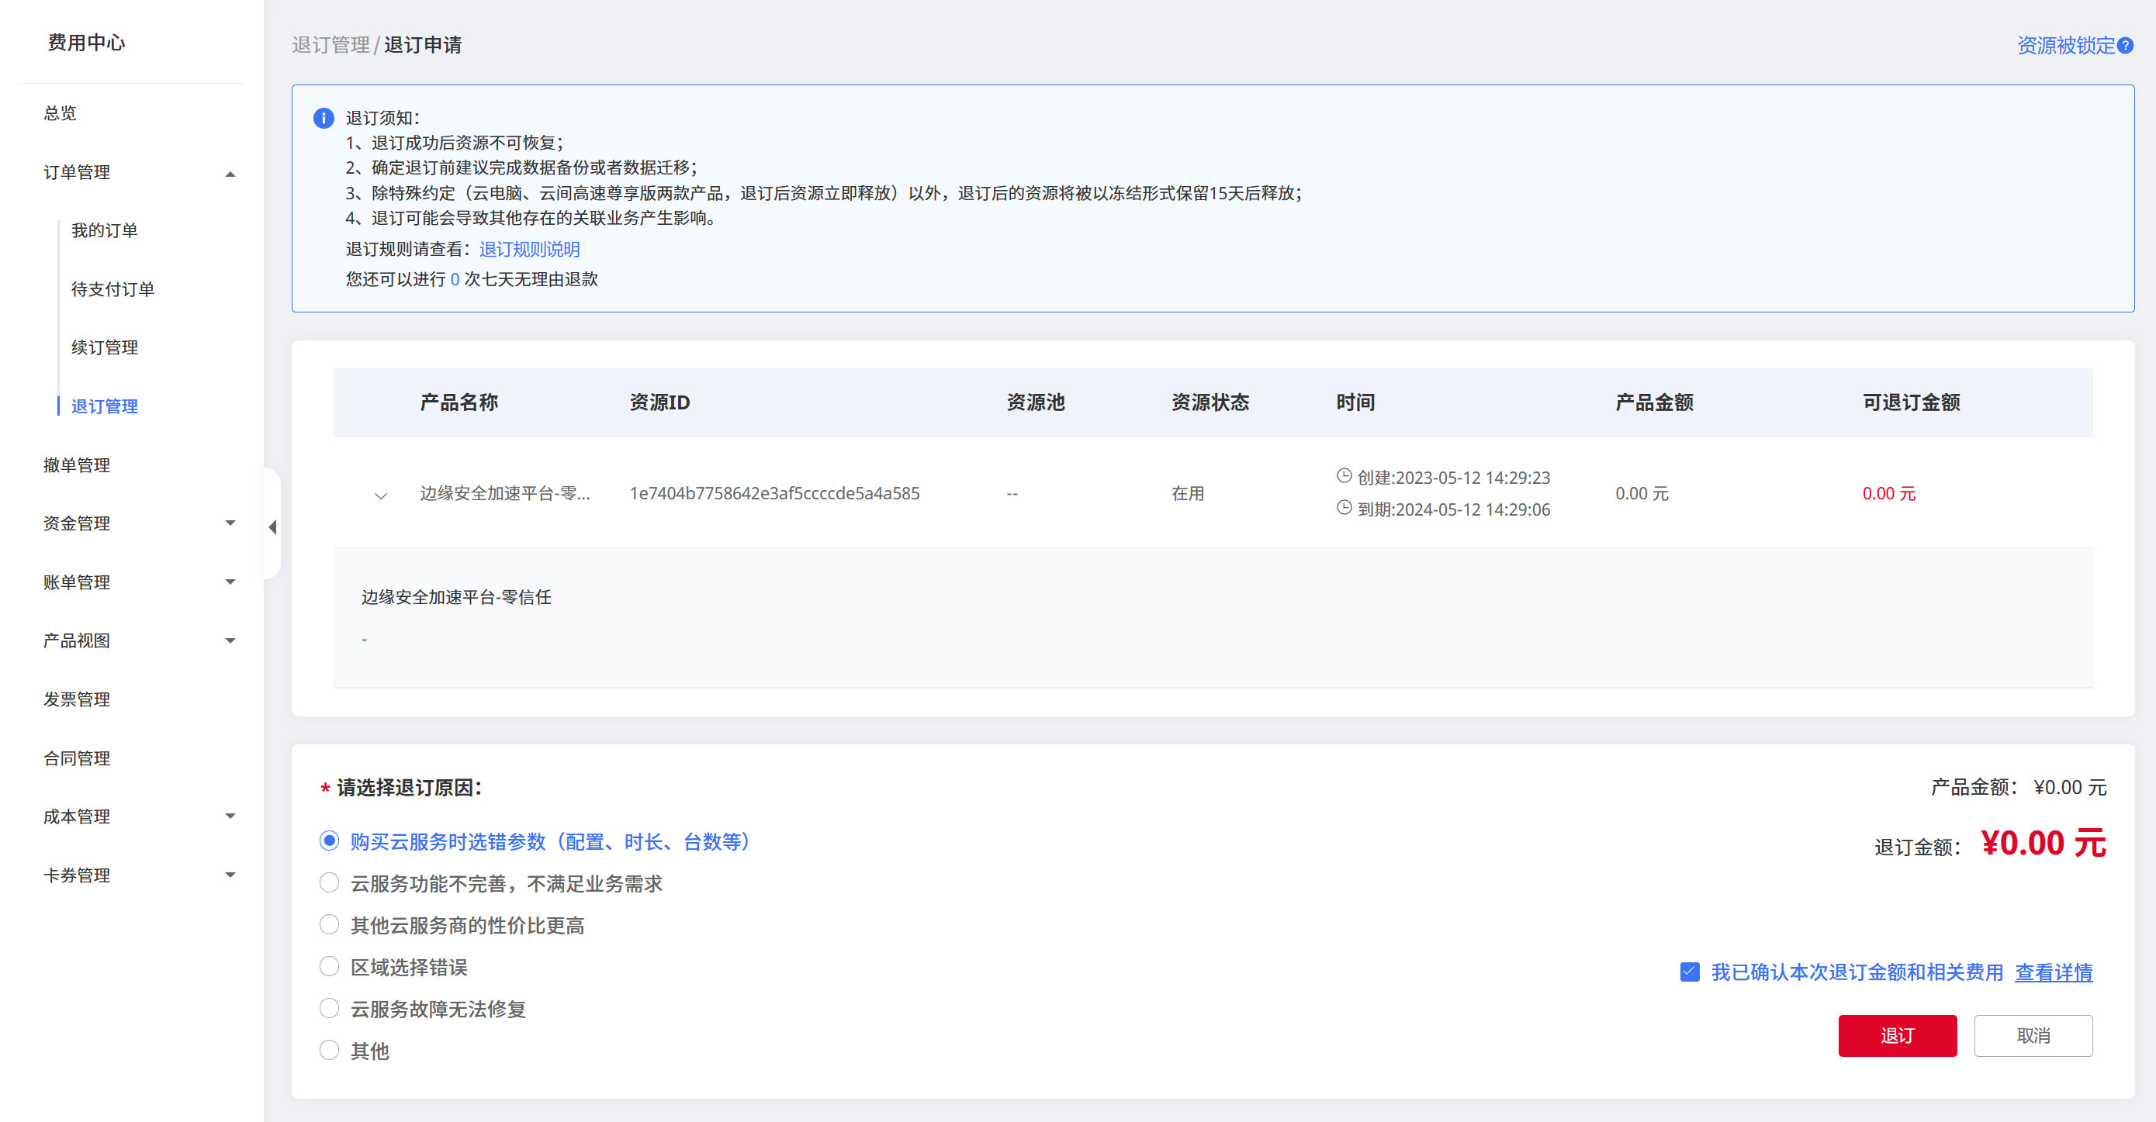Viewport: 2156px width, 1122px height.
Task: Collapse the 边缘安全加速平台 row chevron
Action: 381,495
